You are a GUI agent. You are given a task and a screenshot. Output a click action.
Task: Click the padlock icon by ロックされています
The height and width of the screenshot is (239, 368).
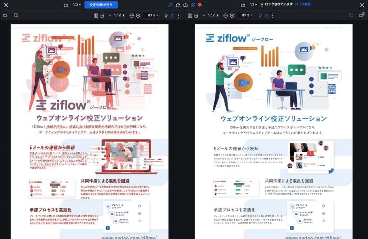262,5
